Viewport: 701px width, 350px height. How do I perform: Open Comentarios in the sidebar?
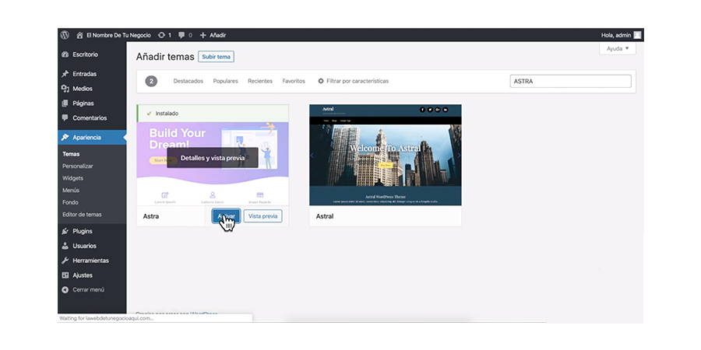point(90,118)
